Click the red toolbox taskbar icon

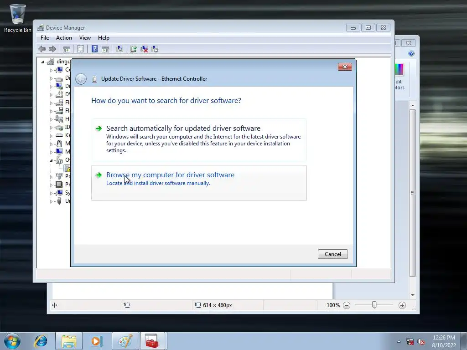click(x=152, y=341)
